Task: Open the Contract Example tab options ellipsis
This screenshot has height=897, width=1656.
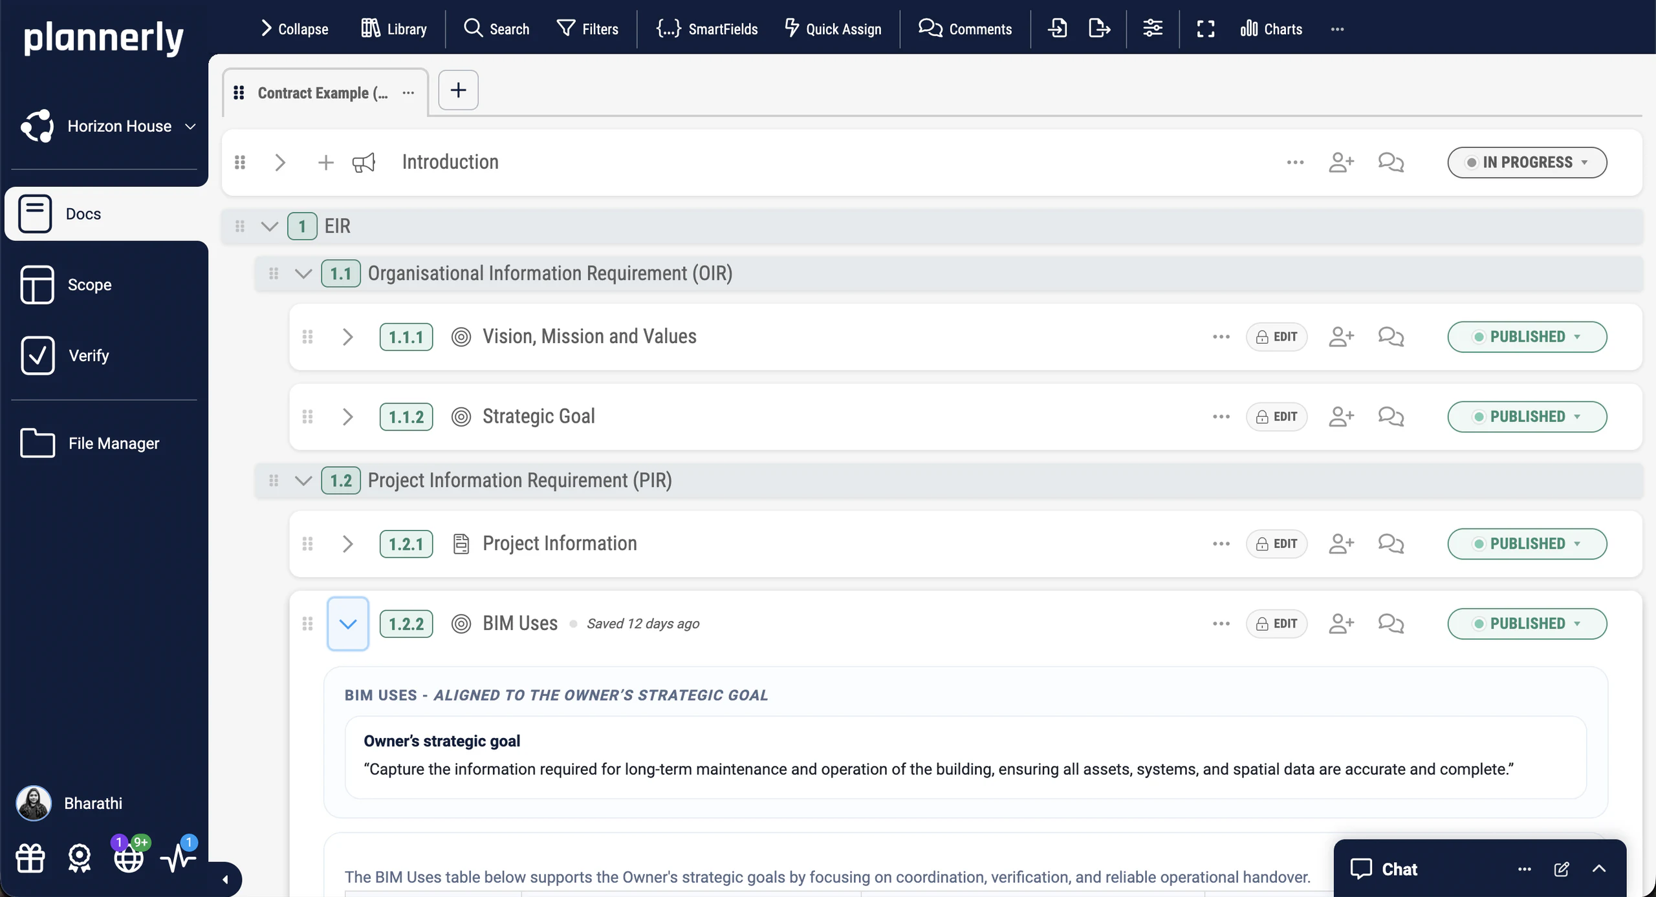Action: [x=408, y=93]
